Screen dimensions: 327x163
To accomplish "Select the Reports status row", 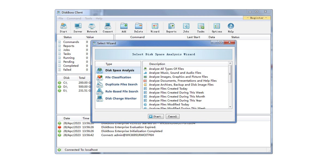I will tap(73, 46).
